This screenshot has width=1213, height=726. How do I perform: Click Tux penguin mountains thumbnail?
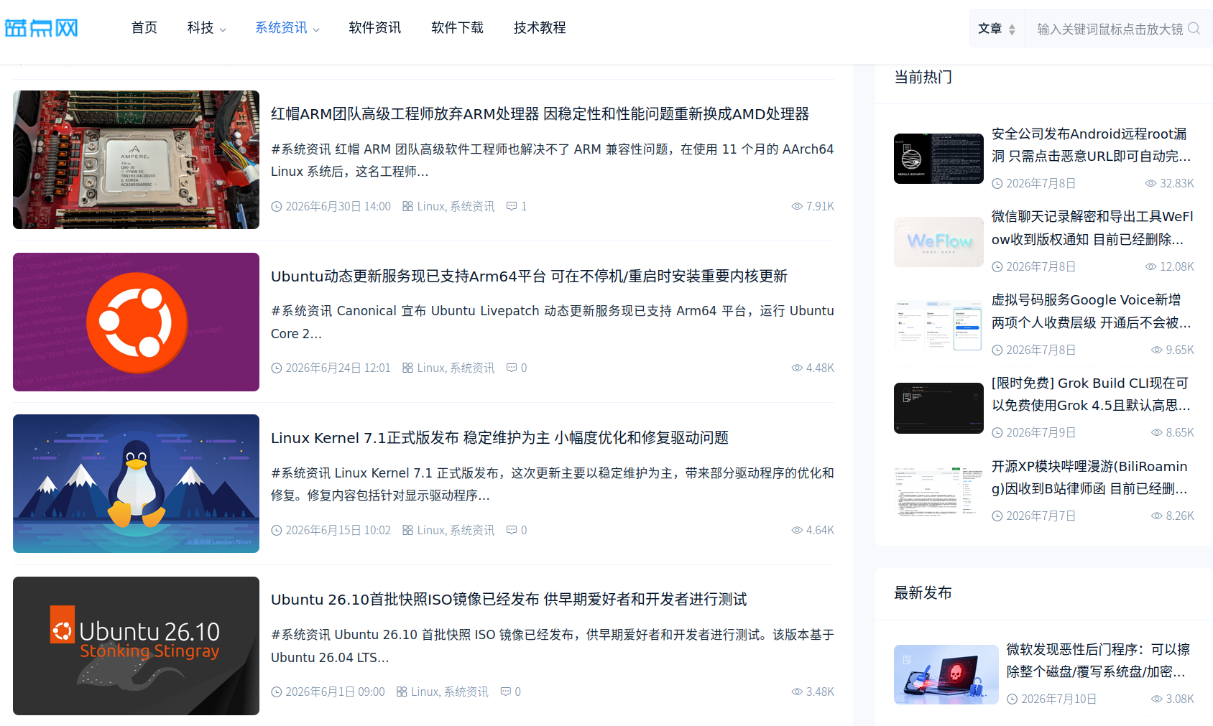coord(136,483)
